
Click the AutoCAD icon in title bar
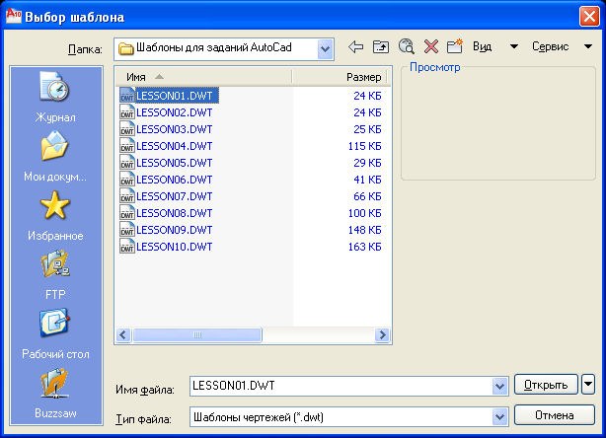pyautogui.click(x=14, y=16)
